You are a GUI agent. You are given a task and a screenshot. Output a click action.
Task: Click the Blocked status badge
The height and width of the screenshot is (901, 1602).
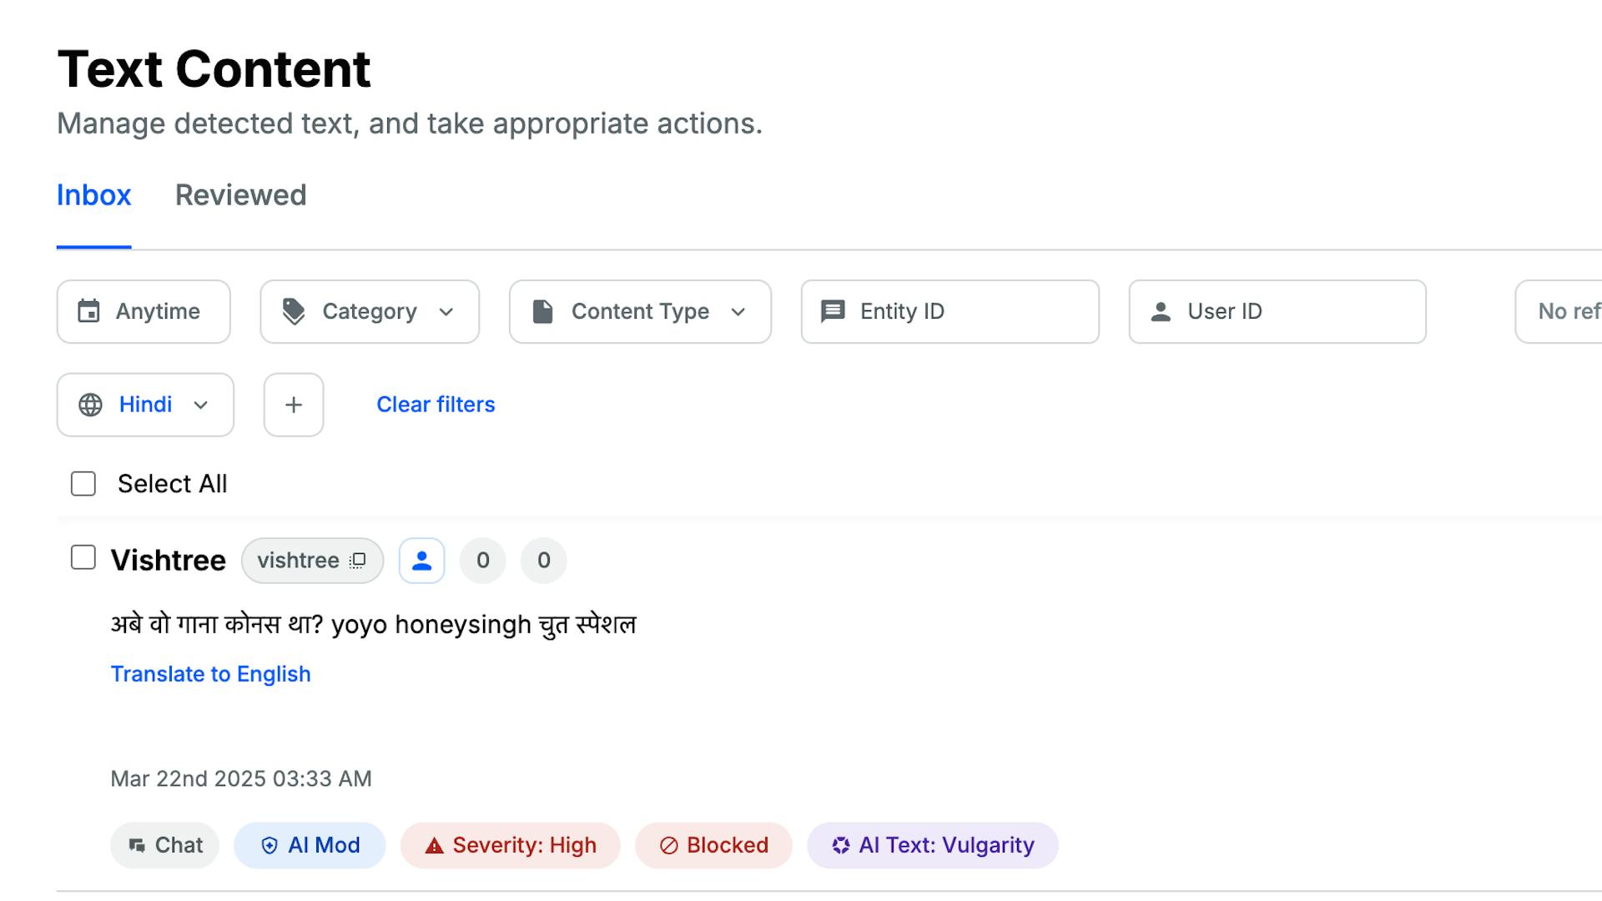point(713,845)
